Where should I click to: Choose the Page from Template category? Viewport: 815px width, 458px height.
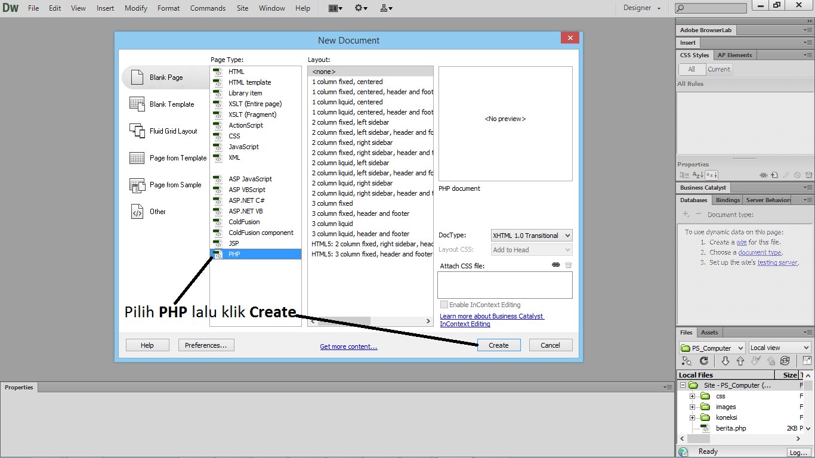click(x=168, y=158)
